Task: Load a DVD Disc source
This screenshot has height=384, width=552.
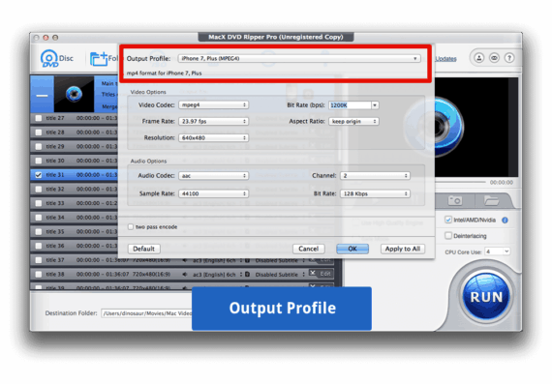Action: tap(57, 58)
